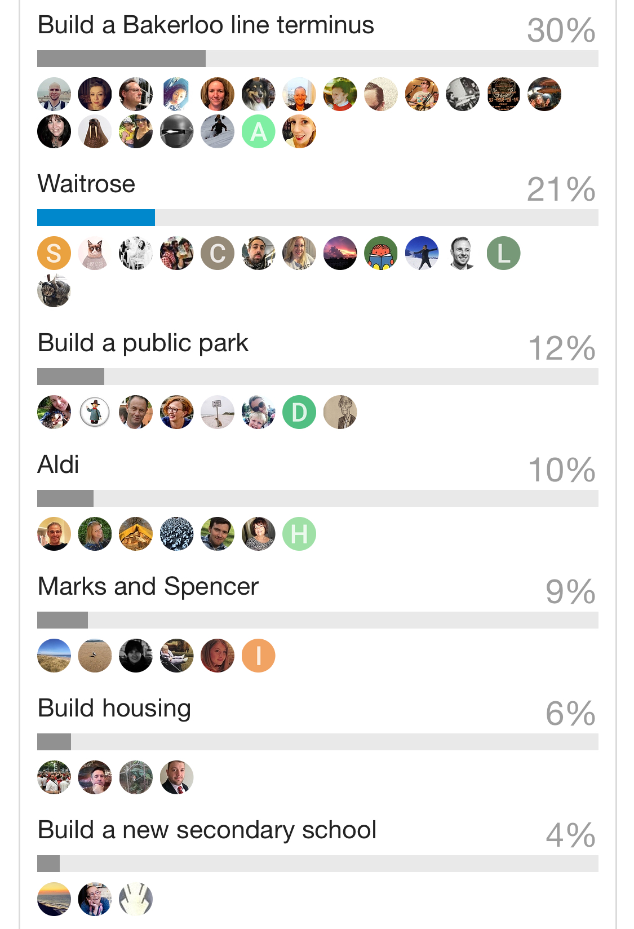Select the tan "C" avatar among Waitrose voters
Image resolution: width=634 pixels, height=929 pixels.
[x=218, y=253]
